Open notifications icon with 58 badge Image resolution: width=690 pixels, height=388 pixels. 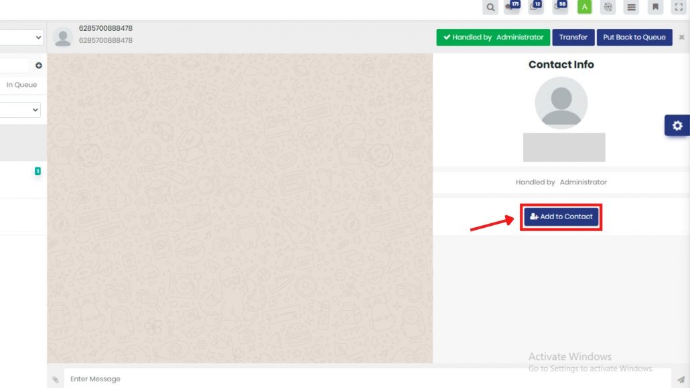coord(560,7)
